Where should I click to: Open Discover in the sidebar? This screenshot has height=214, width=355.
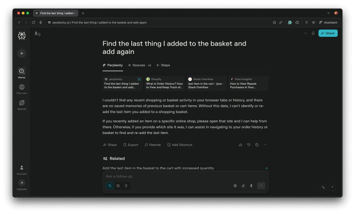click(22, 89)
